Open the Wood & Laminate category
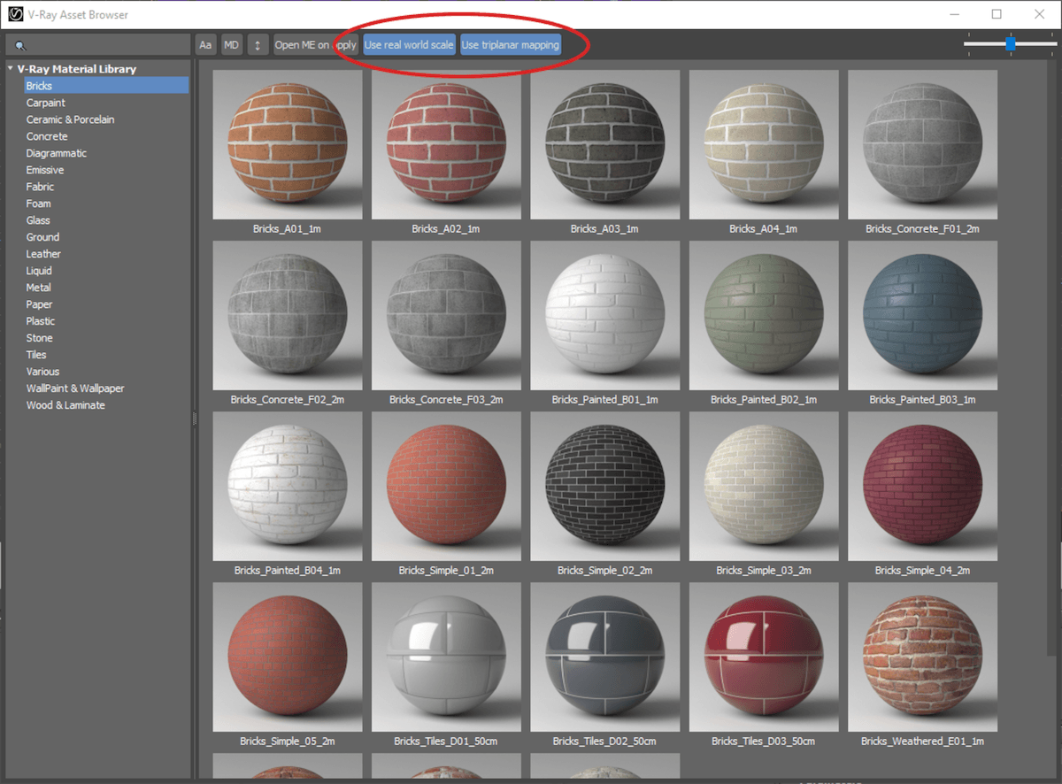The width and height of the screenshot is (1062, 784). coord(63,404)
